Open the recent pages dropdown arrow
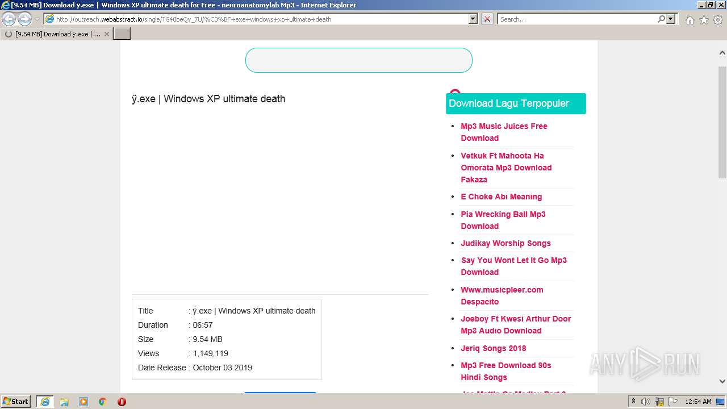 37,19
